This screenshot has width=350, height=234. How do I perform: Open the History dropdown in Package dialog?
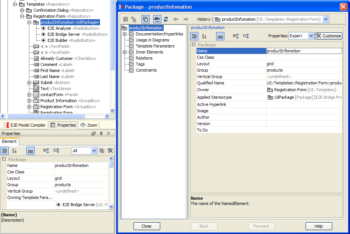click(326, 19)
